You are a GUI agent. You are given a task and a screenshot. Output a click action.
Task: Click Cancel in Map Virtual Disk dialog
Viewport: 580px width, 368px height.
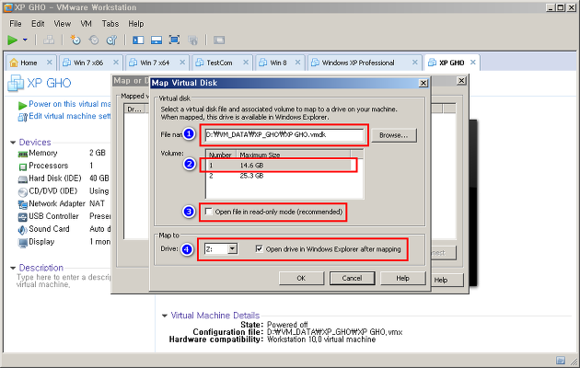pyautogui.click(x=352, y=278)
